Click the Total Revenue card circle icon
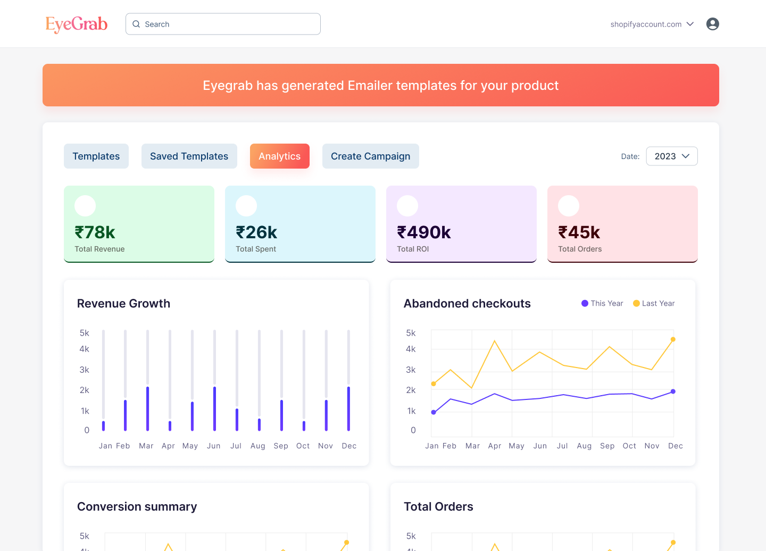 [85, 206]
